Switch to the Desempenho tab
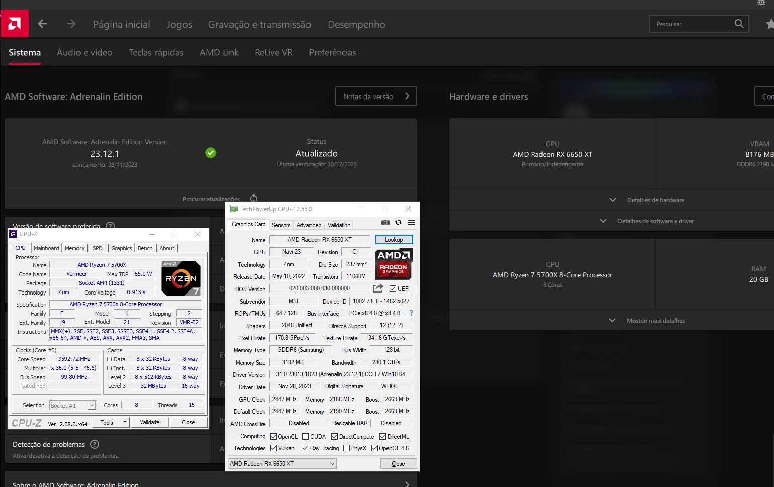 tap(356, 24)
